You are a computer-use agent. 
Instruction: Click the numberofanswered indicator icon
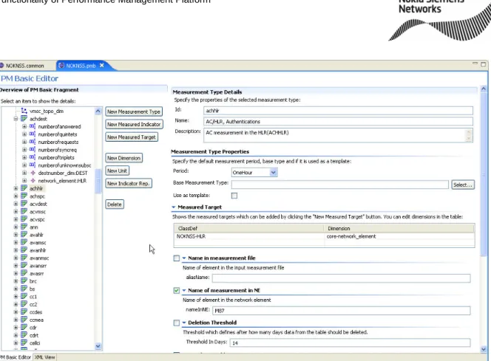click(x=33, y=126)
